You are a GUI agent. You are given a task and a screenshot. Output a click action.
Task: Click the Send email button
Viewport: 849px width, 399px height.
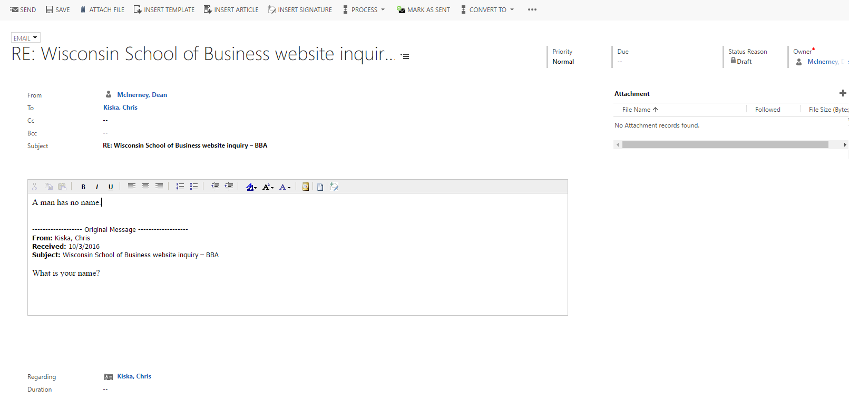(23, 9)
